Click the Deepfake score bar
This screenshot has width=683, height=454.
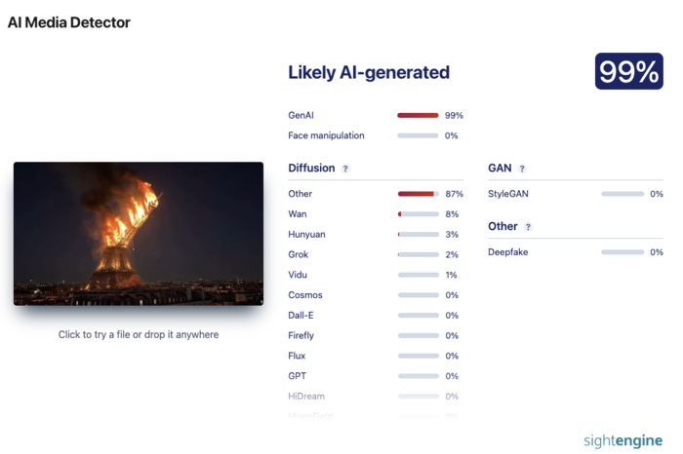623,252
